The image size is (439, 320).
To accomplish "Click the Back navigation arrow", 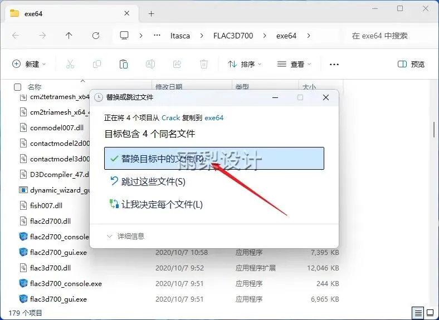I will tap(16, 36).
